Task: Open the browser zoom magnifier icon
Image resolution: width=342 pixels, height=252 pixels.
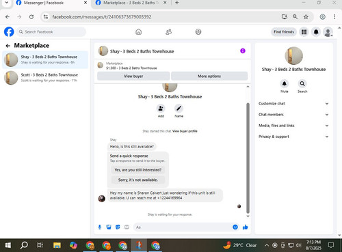Action: click(295, 16)
